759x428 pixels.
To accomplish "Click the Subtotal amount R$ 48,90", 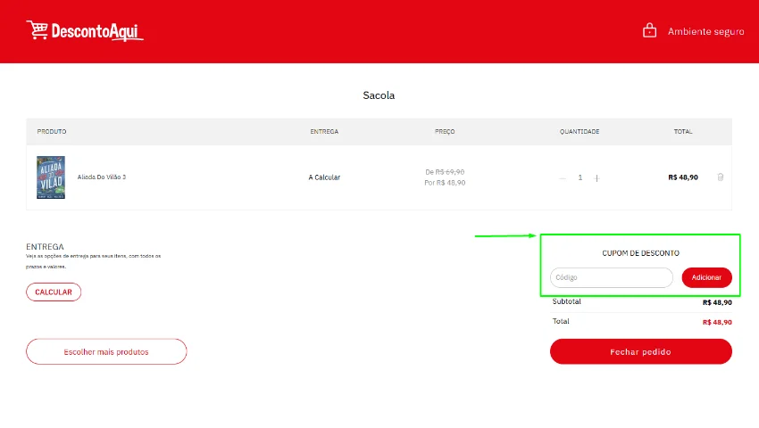I will click(x=717, y=303).
